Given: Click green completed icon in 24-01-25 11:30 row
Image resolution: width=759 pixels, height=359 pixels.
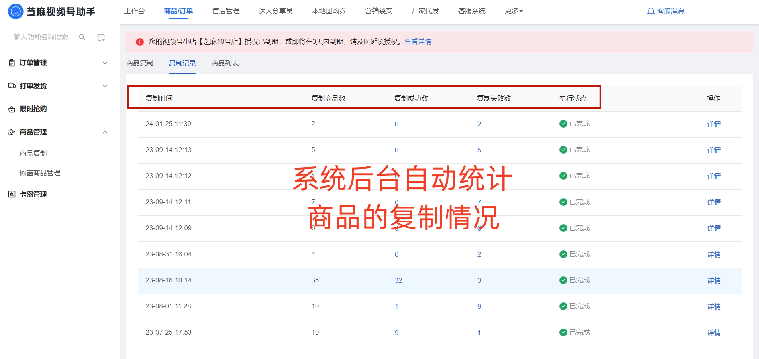Looking at the screenshot, I should [563, 124].
